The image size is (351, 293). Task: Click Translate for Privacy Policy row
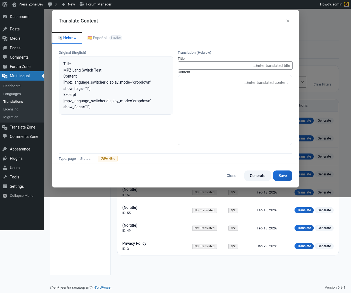tap(304, 246)
